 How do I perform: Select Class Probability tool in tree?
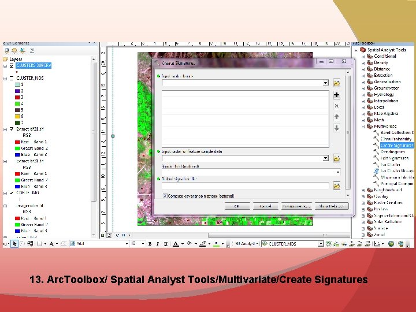396,139
